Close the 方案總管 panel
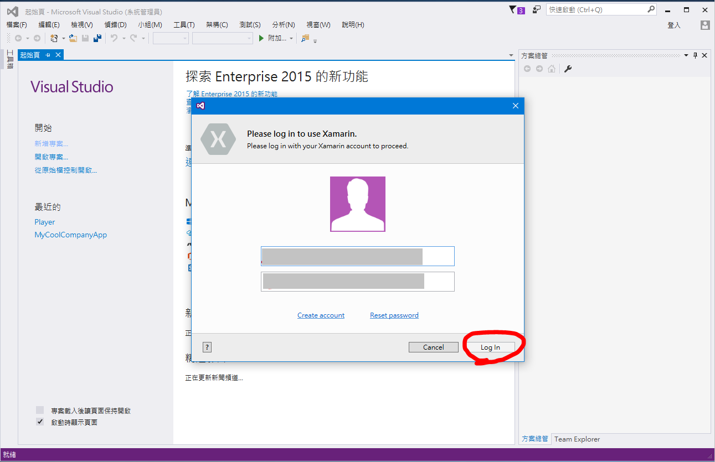 [x=704, y=55]
